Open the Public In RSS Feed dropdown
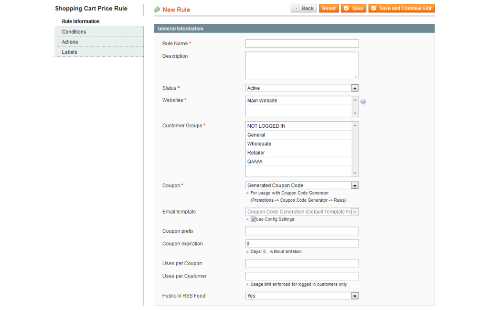The height and width of the screenshot is (310, 489). click(x=302, y=296)
